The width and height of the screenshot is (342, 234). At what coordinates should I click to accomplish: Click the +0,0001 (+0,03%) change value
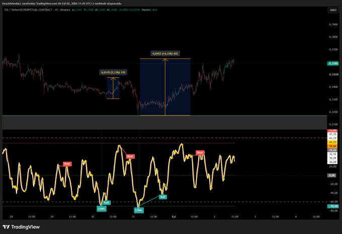(x=129, y=10)
